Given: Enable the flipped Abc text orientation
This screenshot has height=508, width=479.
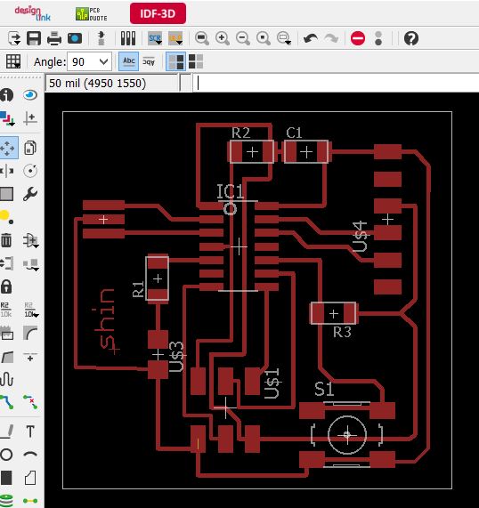Looking at the screenshot, I should click(x=149, y=61).
